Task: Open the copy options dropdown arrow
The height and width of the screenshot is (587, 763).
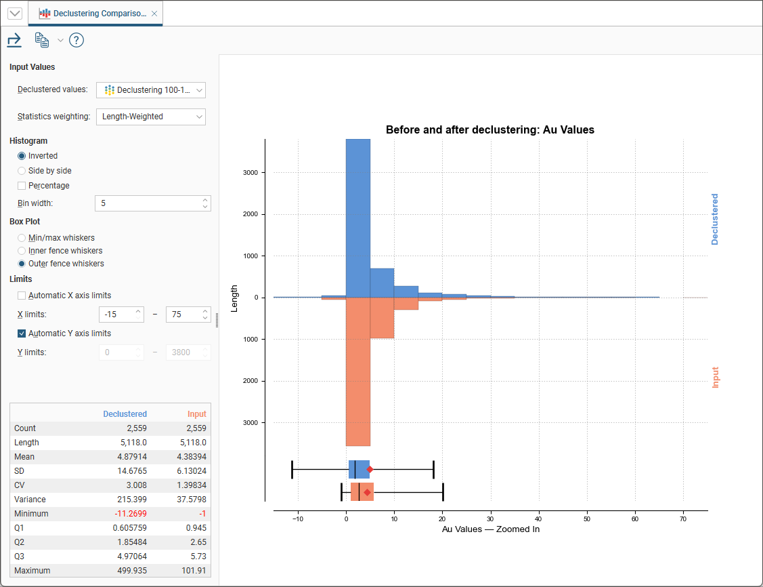Action: point(60,41)
